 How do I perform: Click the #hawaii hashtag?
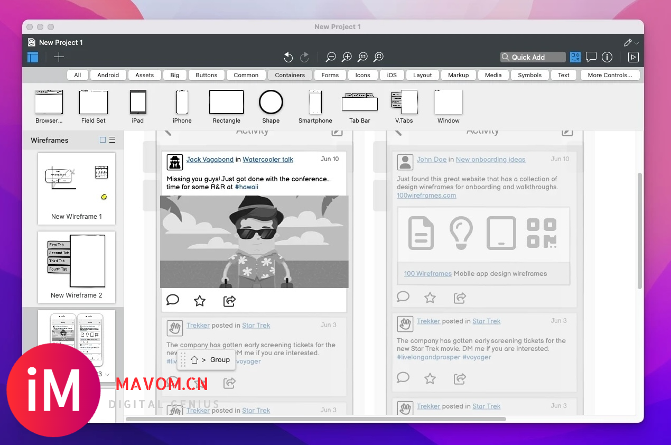point(247,187)
